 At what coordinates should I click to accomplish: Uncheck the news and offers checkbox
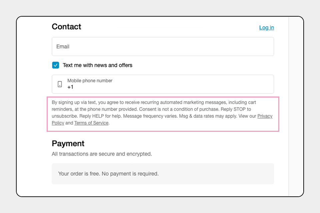pos(56,65)
